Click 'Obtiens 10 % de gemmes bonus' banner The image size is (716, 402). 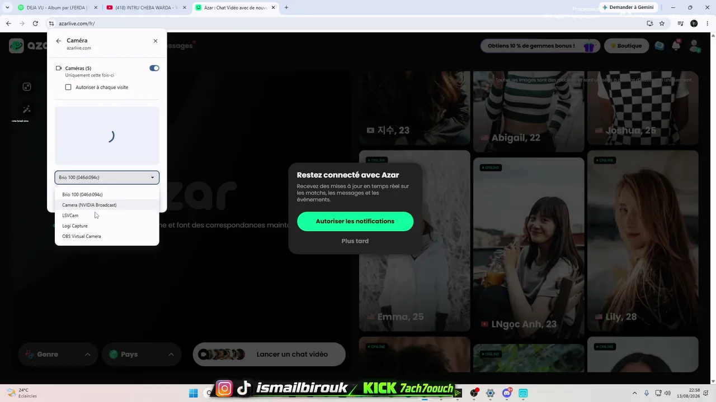pos(540,46)
